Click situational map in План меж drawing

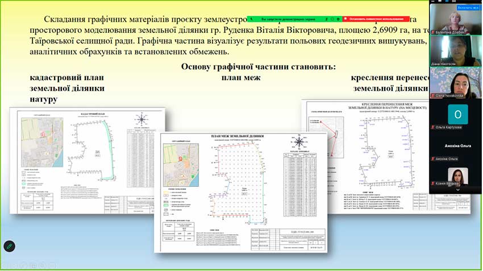(x=181, y=165)
